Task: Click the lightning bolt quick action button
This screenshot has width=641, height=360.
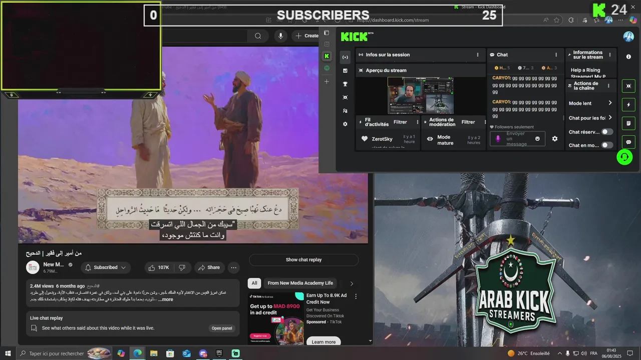Action: [628, 104]
